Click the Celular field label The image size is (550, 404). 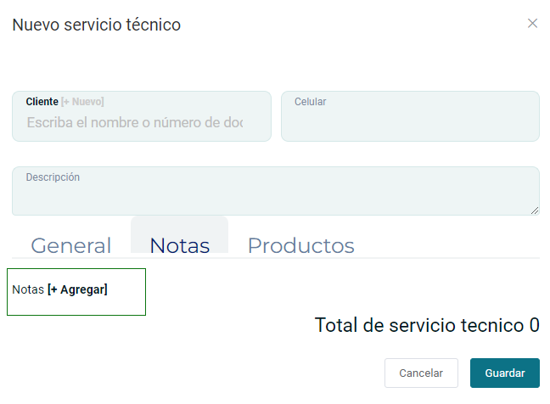(310, 102)
